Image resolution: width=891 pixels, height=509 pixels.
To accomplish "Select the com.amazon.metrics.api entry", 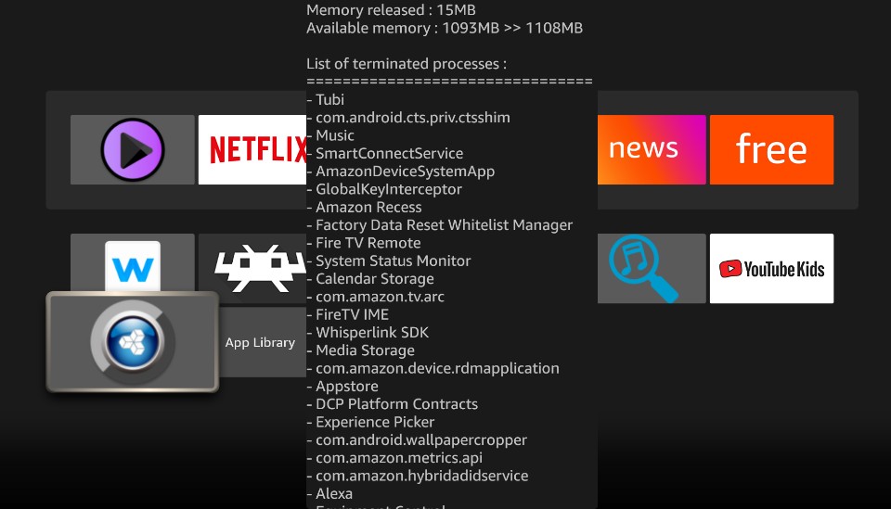I will point(394,458).
